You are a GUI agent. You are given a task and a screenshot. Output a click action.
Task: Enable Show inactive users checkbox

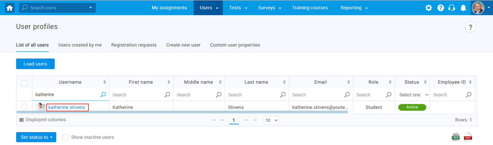(x=65, y=137)
